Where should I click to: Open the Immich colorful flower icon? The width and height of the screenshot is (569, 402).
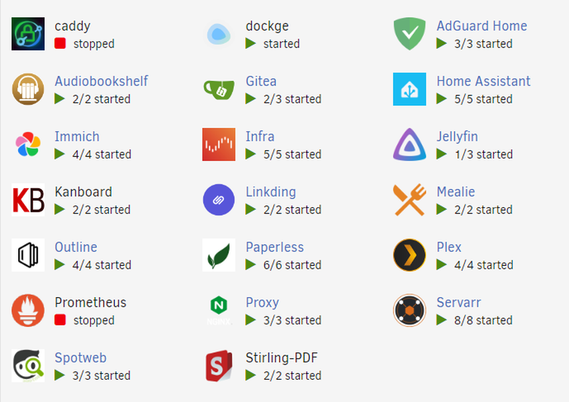point(28,144)
